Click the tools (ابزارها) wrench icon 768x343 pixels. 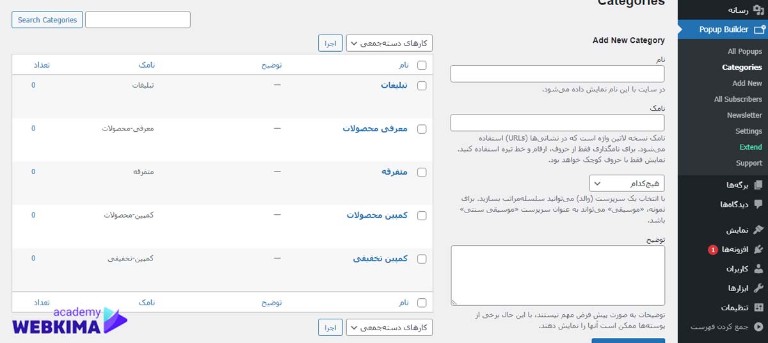(759, 288)
